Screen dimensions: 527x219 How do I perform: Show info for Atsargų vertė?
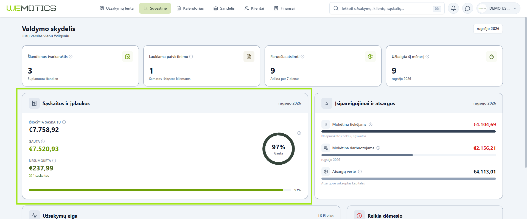[x=360, y=172]
